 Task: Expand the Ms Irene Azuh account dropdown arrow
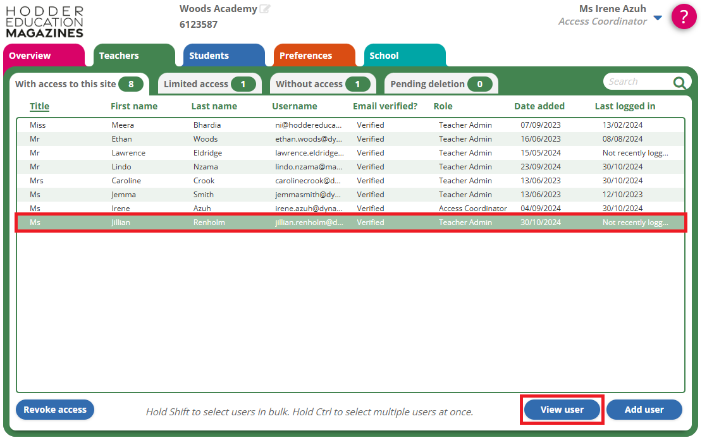tap(658, 18)
